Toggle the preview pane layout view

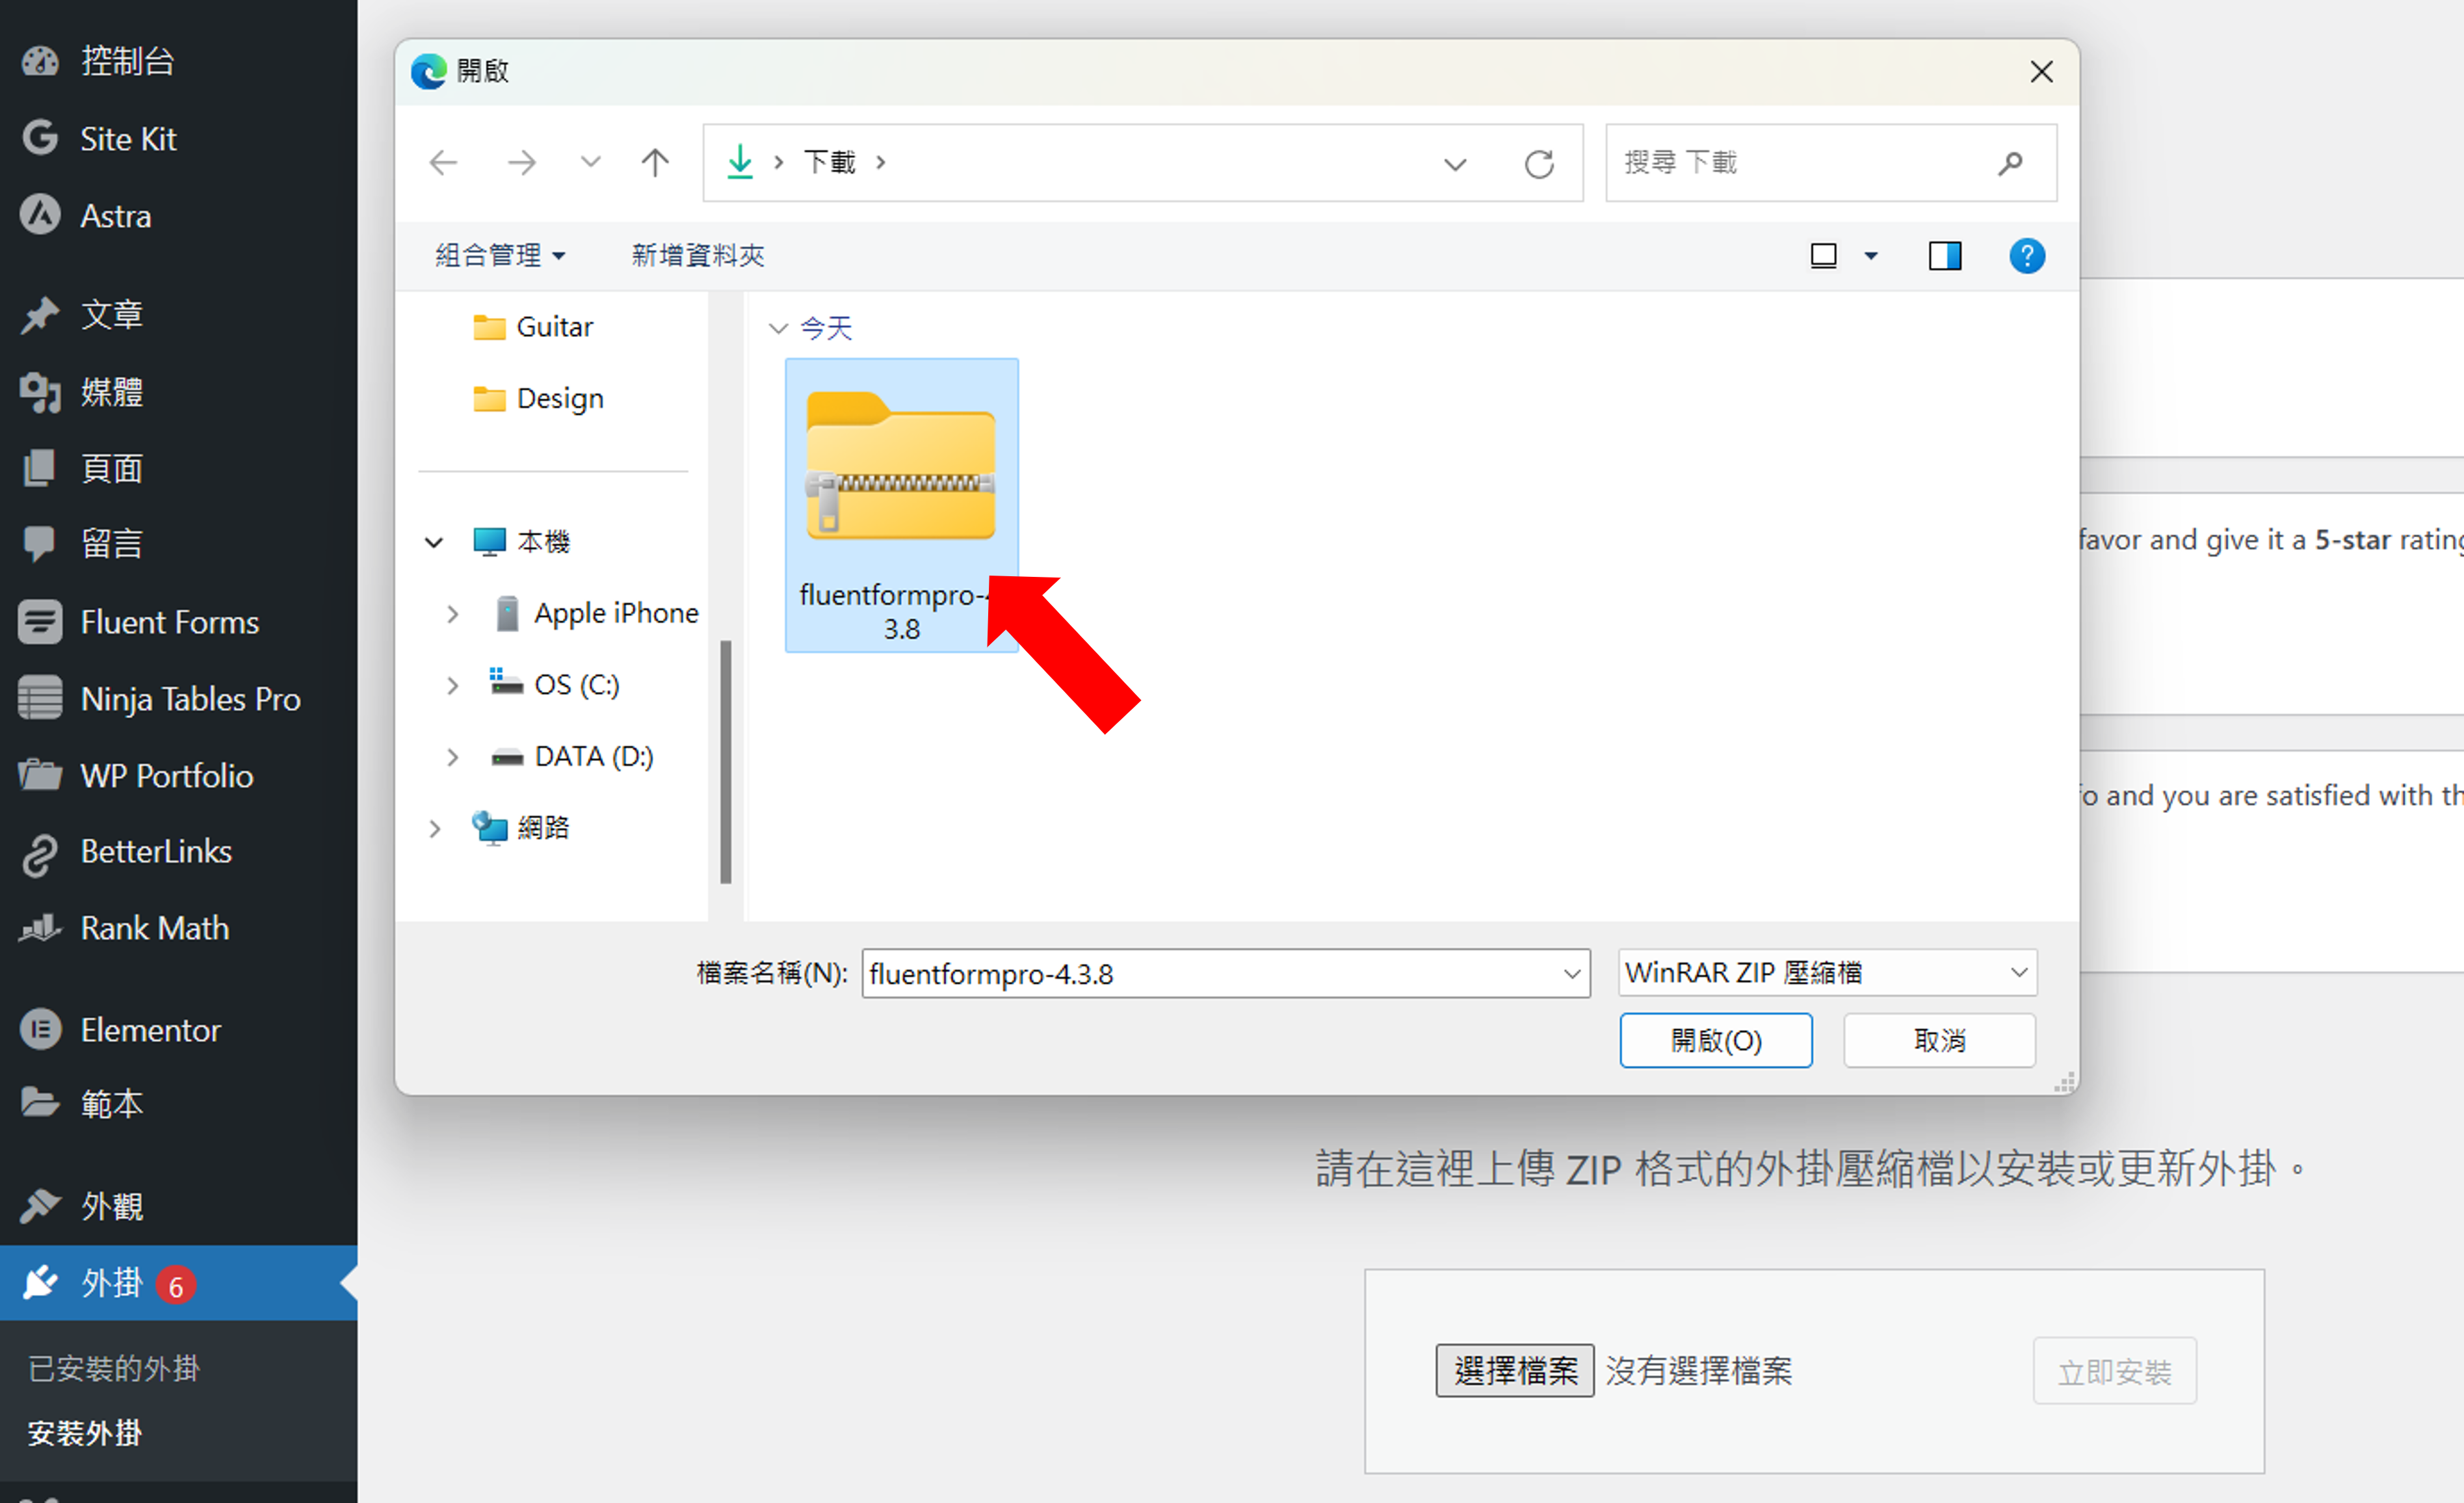click(x=1943, y=255)
